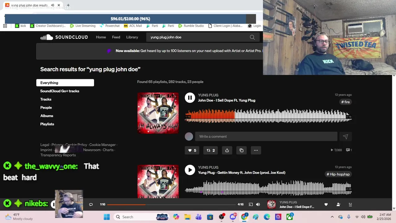Open more options for I Sell Dope track
396x223 pixels.
256,150
